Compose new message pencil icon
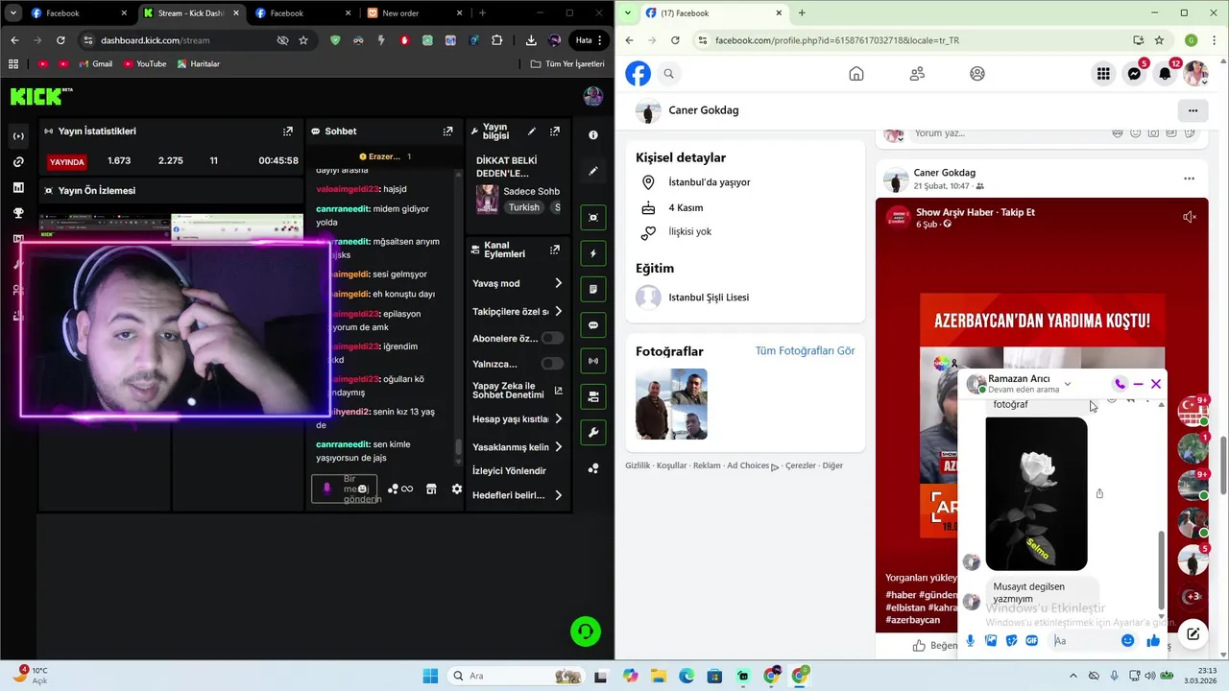Image resolution: width=1229 pixels, height=691 pixels. pyautogui.click(x=1193, y=633)
